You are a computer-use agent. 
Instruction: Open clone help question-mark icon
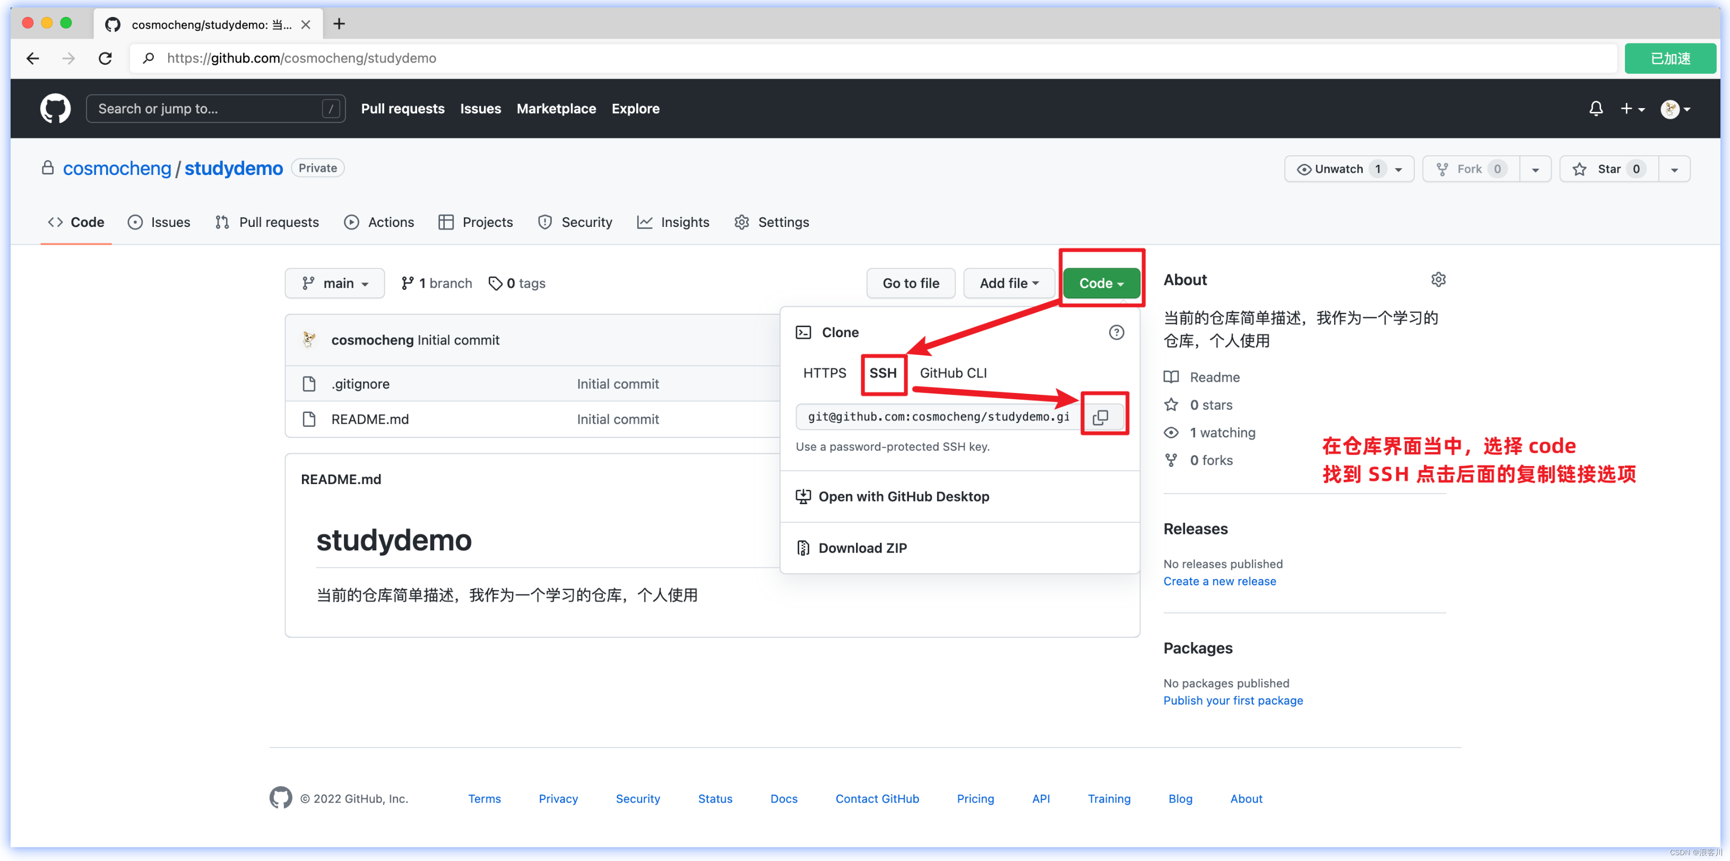[1116, 332]
